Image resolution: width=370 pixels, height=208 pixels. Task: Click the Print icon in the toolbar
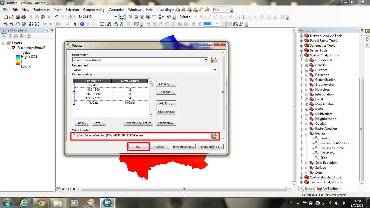(x=23, y=17)
